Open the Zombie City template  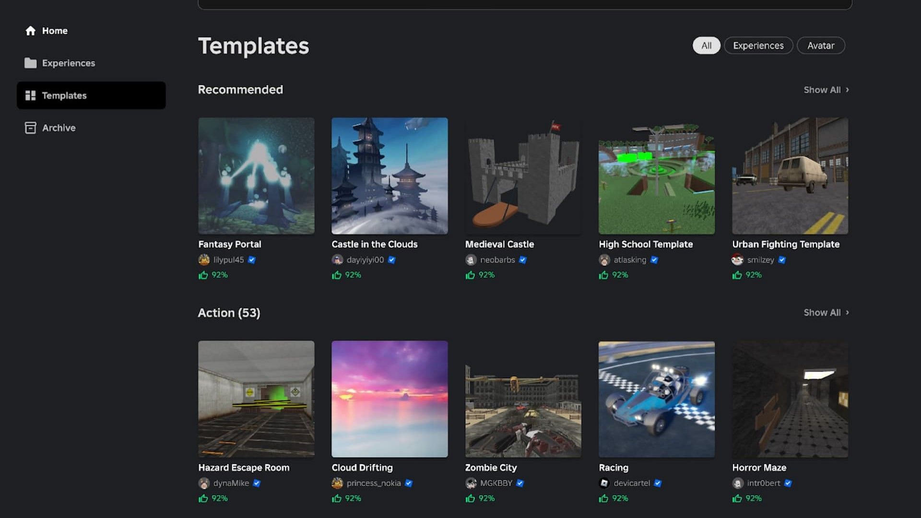point(523,399)
